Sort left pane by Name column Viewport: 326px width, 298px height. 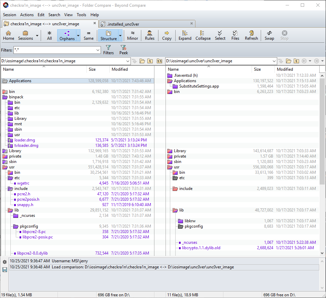(44, 69)
